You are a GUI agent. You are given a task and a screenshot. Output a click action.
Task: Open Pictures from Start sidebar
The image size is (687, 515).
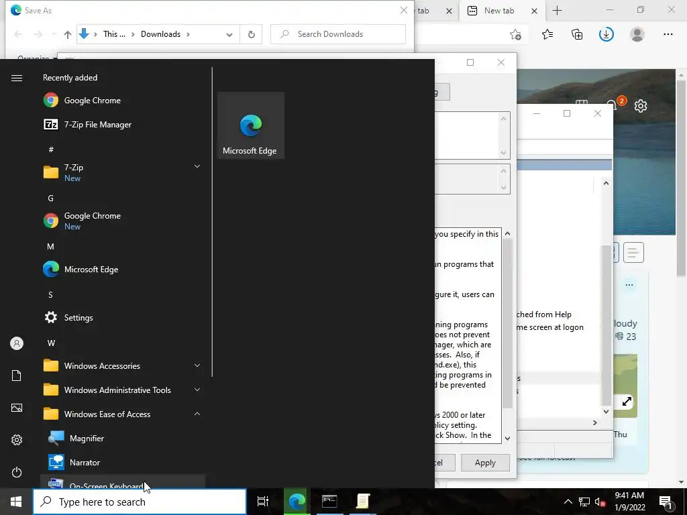(x=17, y=408)
